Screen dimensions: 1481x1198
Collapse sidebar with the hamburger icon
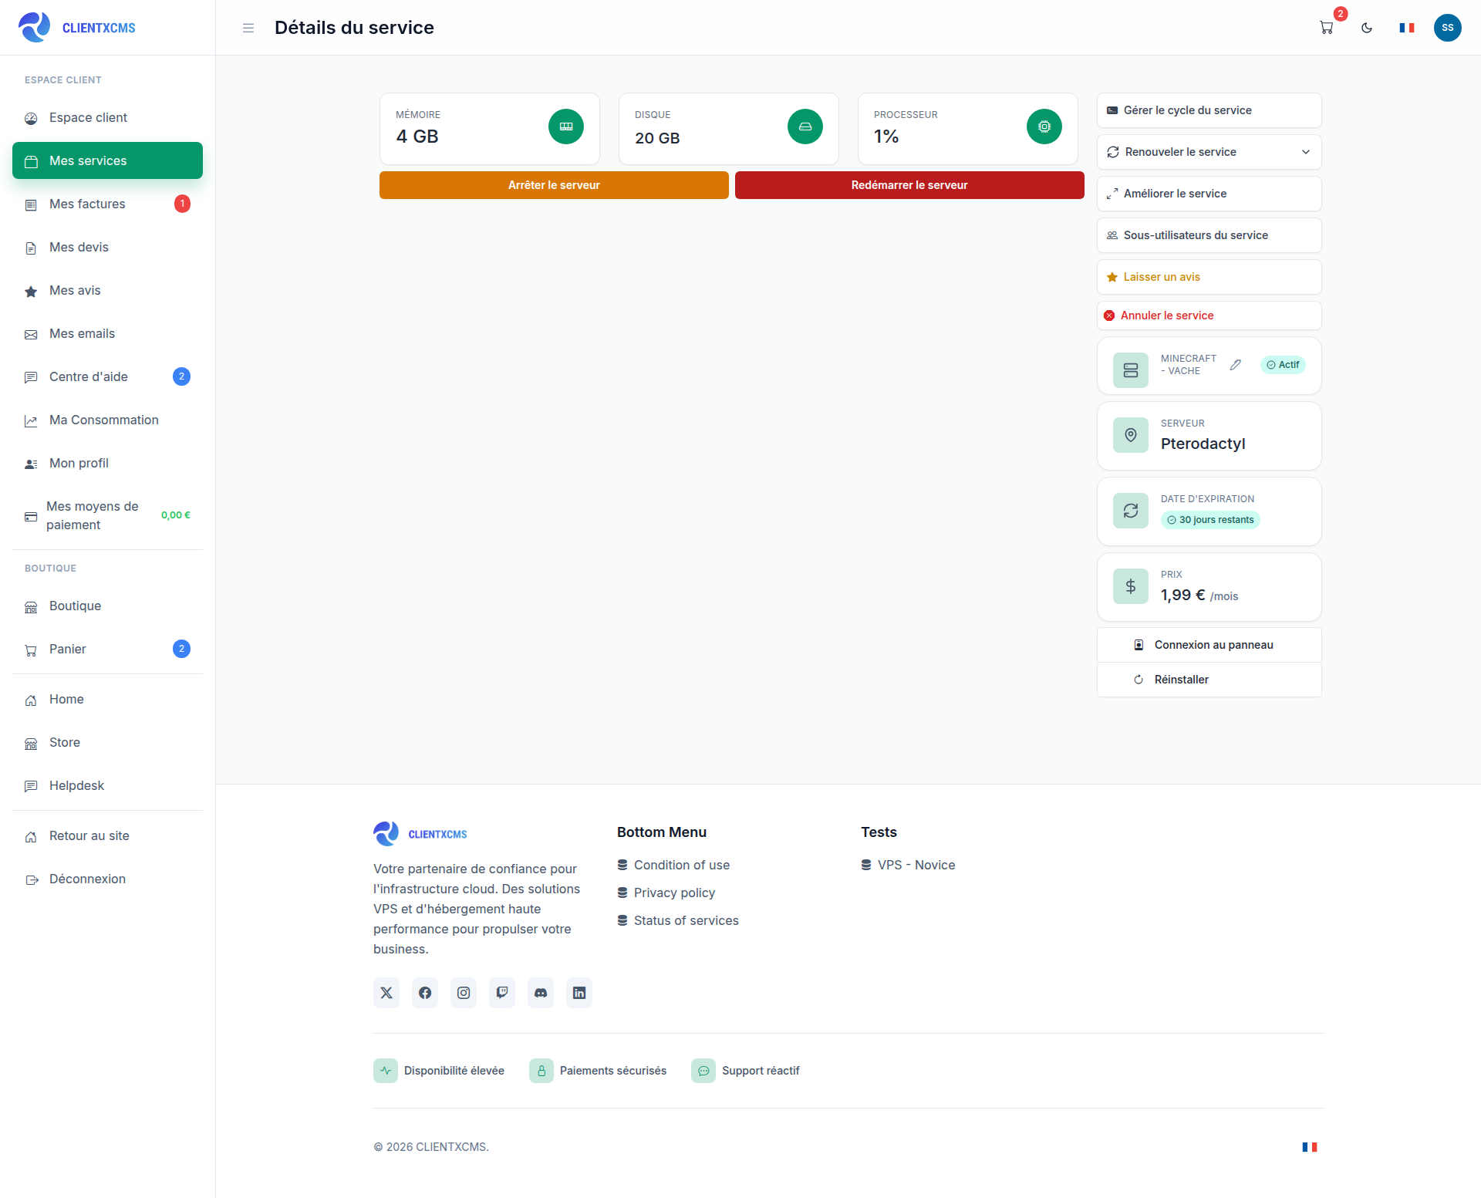[x=248, y=28]
